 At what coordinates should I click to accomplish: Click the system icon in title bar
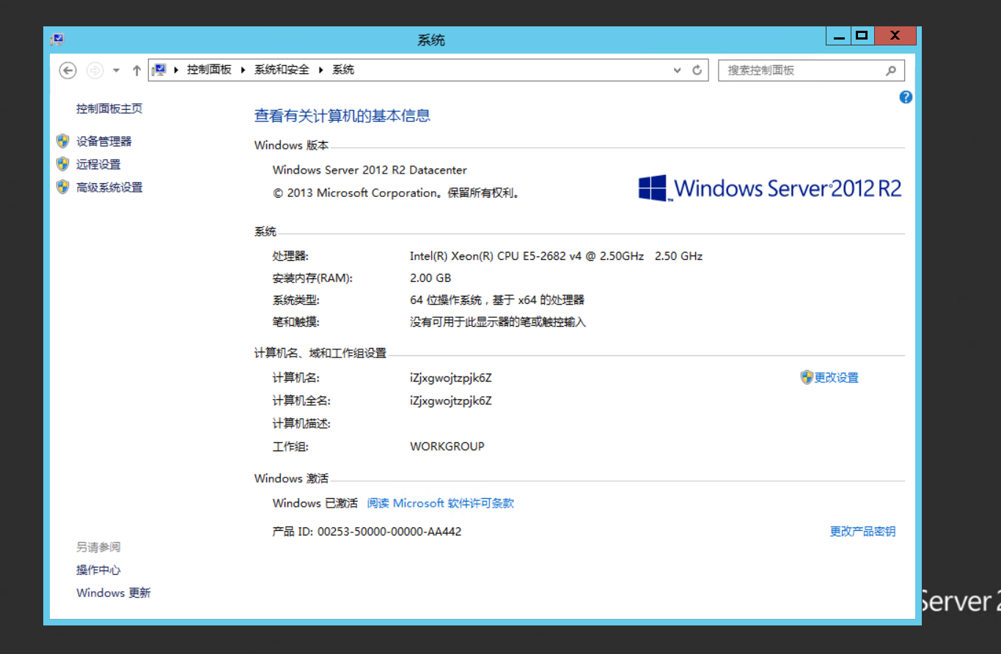(x=57, y=40)
